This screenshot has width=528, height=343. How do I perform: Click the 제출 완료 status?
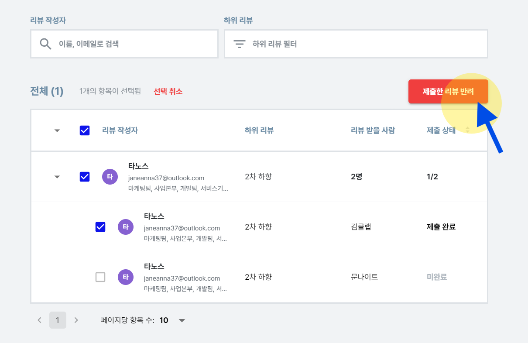tap(441, 227)
